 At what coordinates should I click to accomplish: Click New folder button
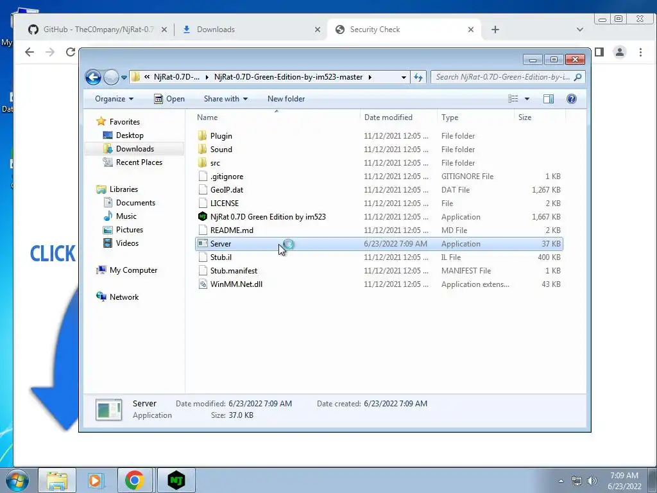click(286, 99)
